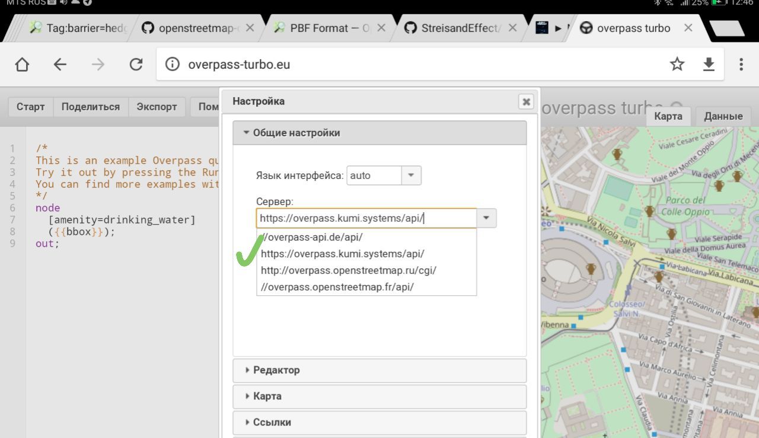Choose https://overpass.kumi.systems/api/ list option
This screenshot has height=438, width=759.
[366, 254]
